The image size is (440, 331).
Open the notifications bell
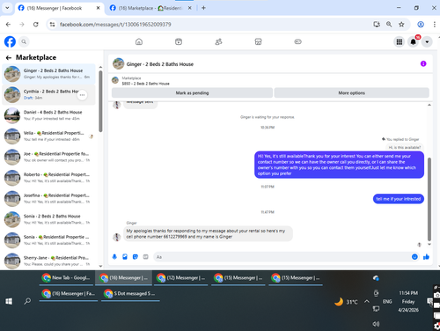coord(413,42)
